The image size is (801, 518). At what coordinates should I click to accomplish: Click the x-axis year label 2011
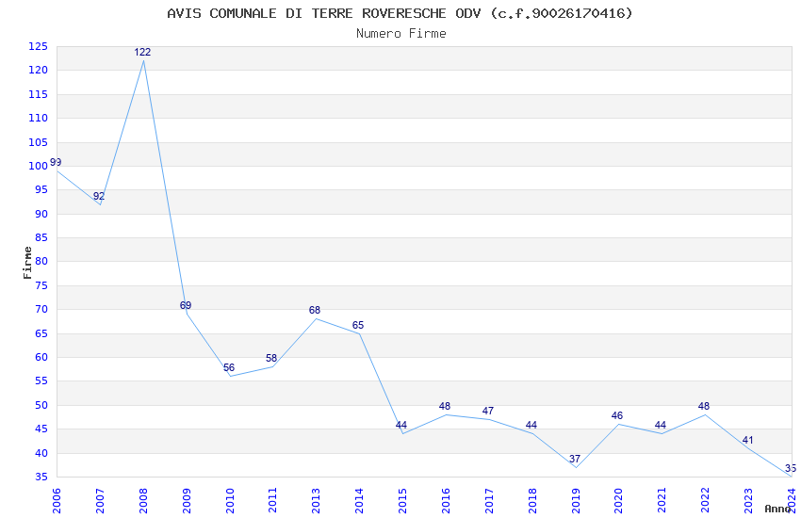272,501
